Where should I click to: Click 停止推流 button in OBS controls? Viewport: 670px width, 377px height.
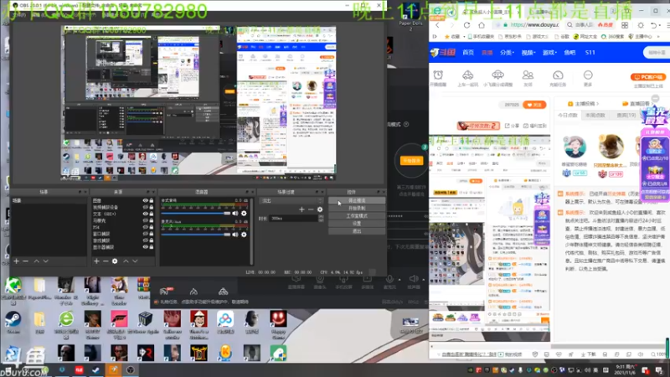[357, 200]
